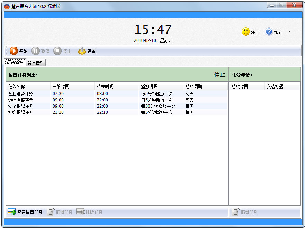Click the 停止 stop icon
Screen dimensions: 306x229
[57, 51]
